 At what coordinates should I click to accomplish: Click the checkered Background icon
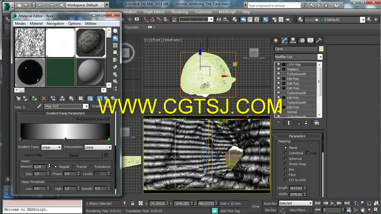(x=115, y=45)
